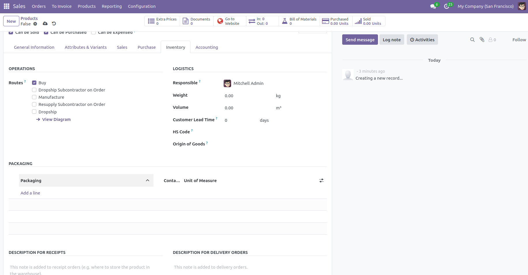Open the apps grid menu icon
Image resolution: width=528 pixels, height=275 pixels.
point(6,6)
